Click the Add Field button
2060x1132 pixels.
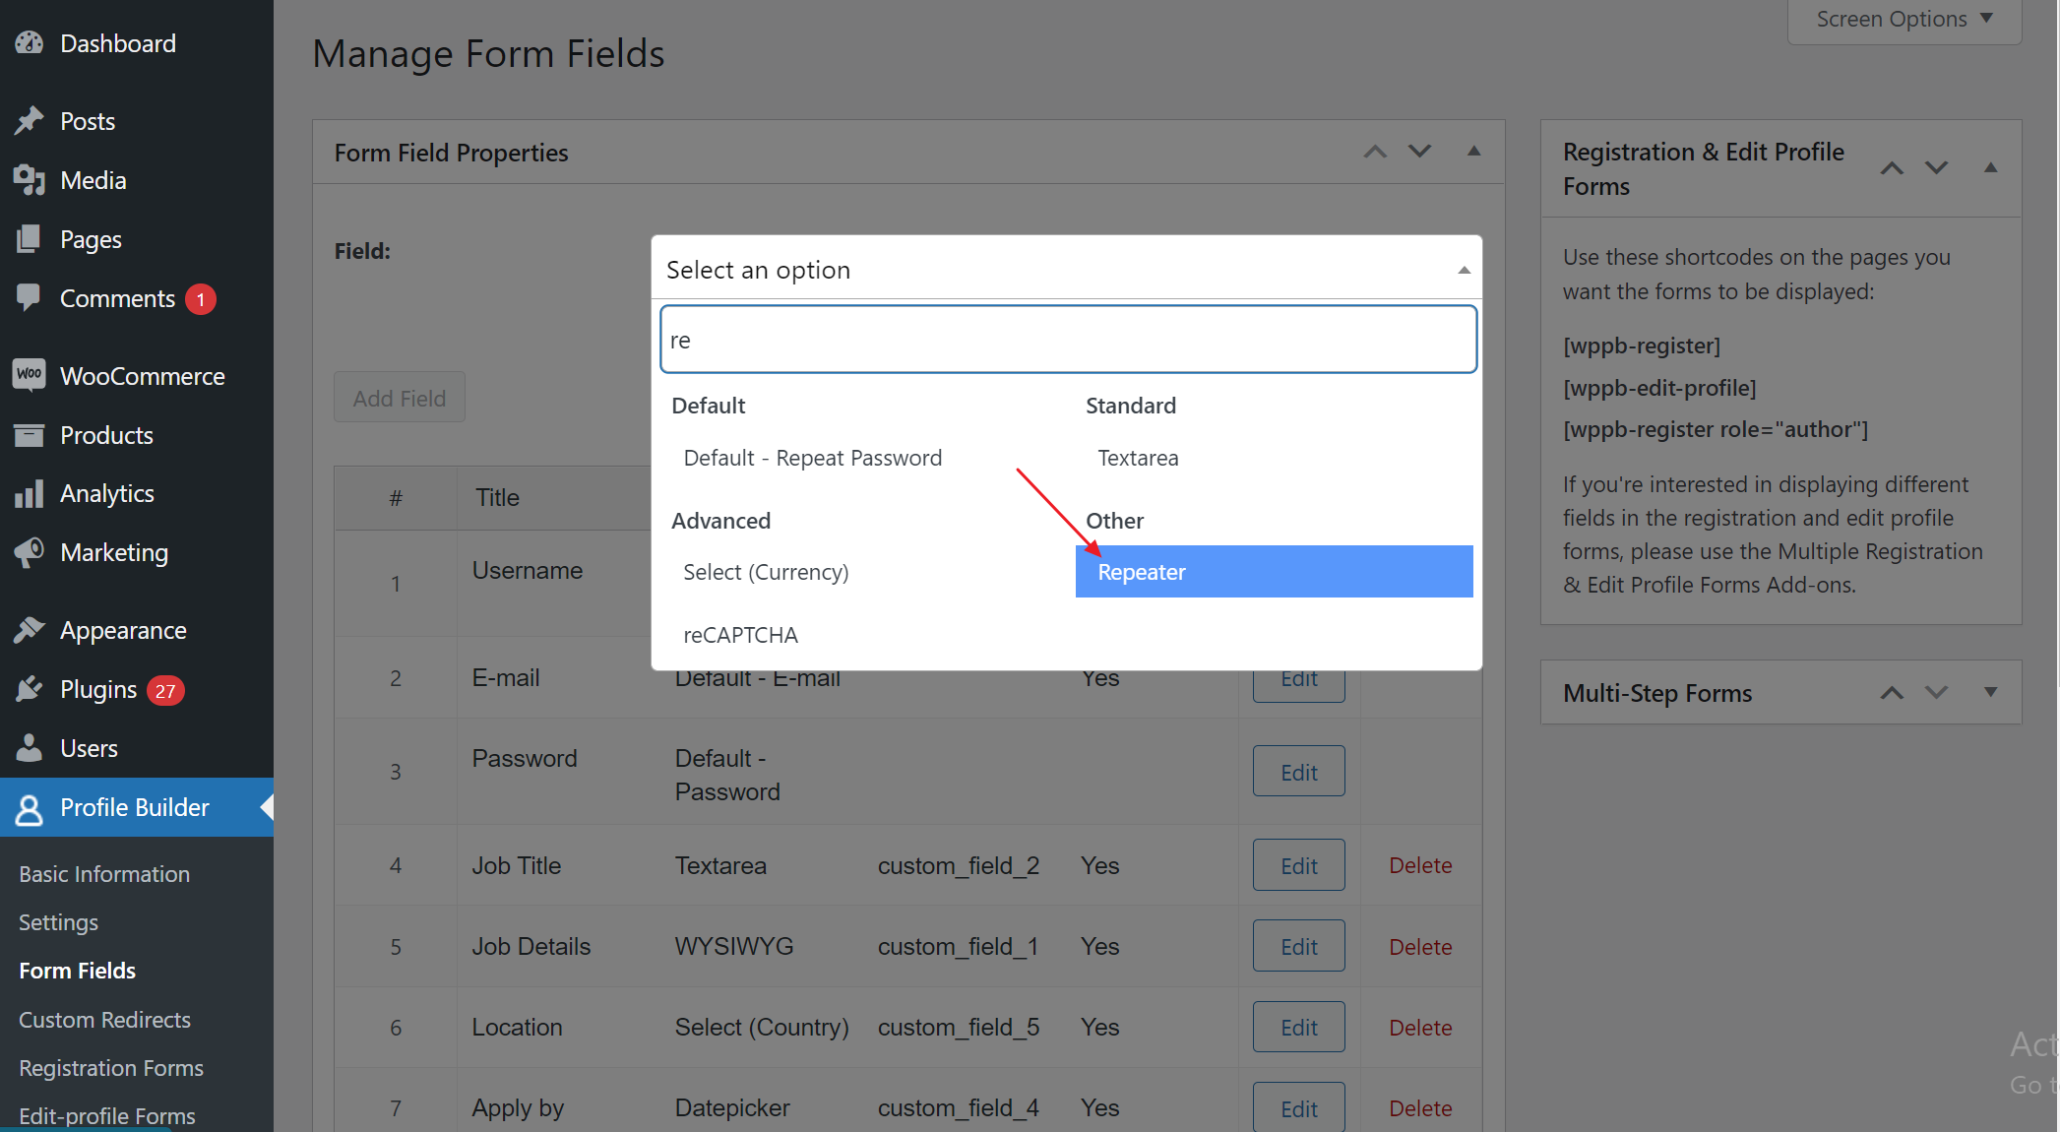[x=399, y=399]
